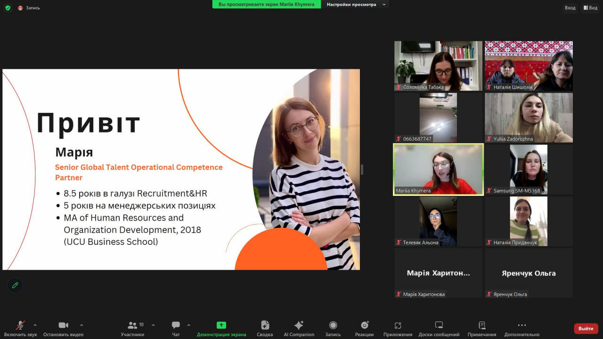603x339 pixels.
Task: Open the Участники participants panel
Action: (132, 328)
